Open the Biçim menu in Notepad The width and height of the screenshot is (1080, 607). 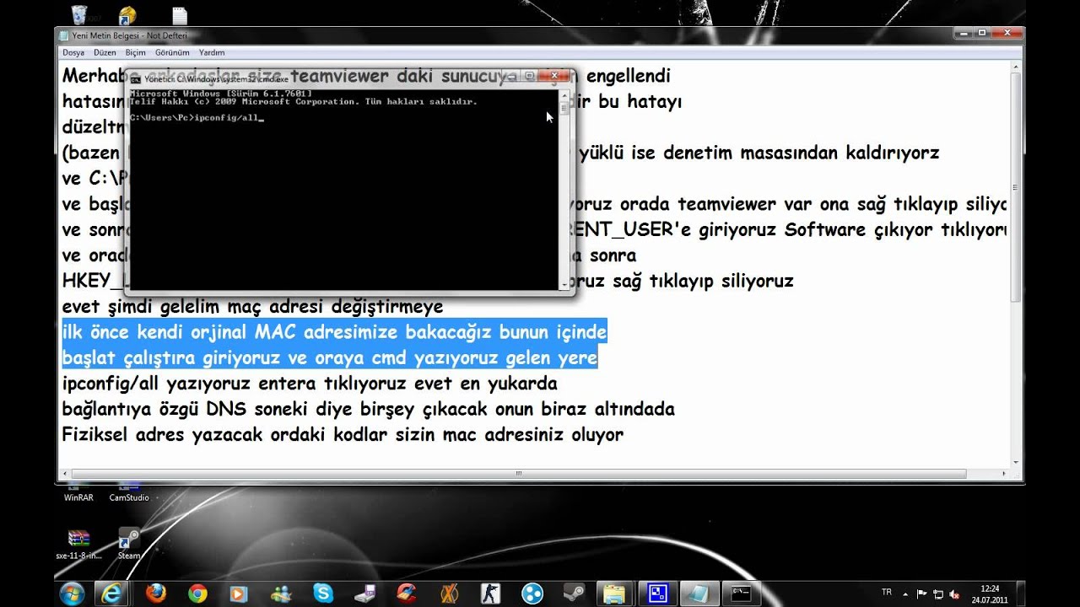pyautogui.click(x=136, y=52)
